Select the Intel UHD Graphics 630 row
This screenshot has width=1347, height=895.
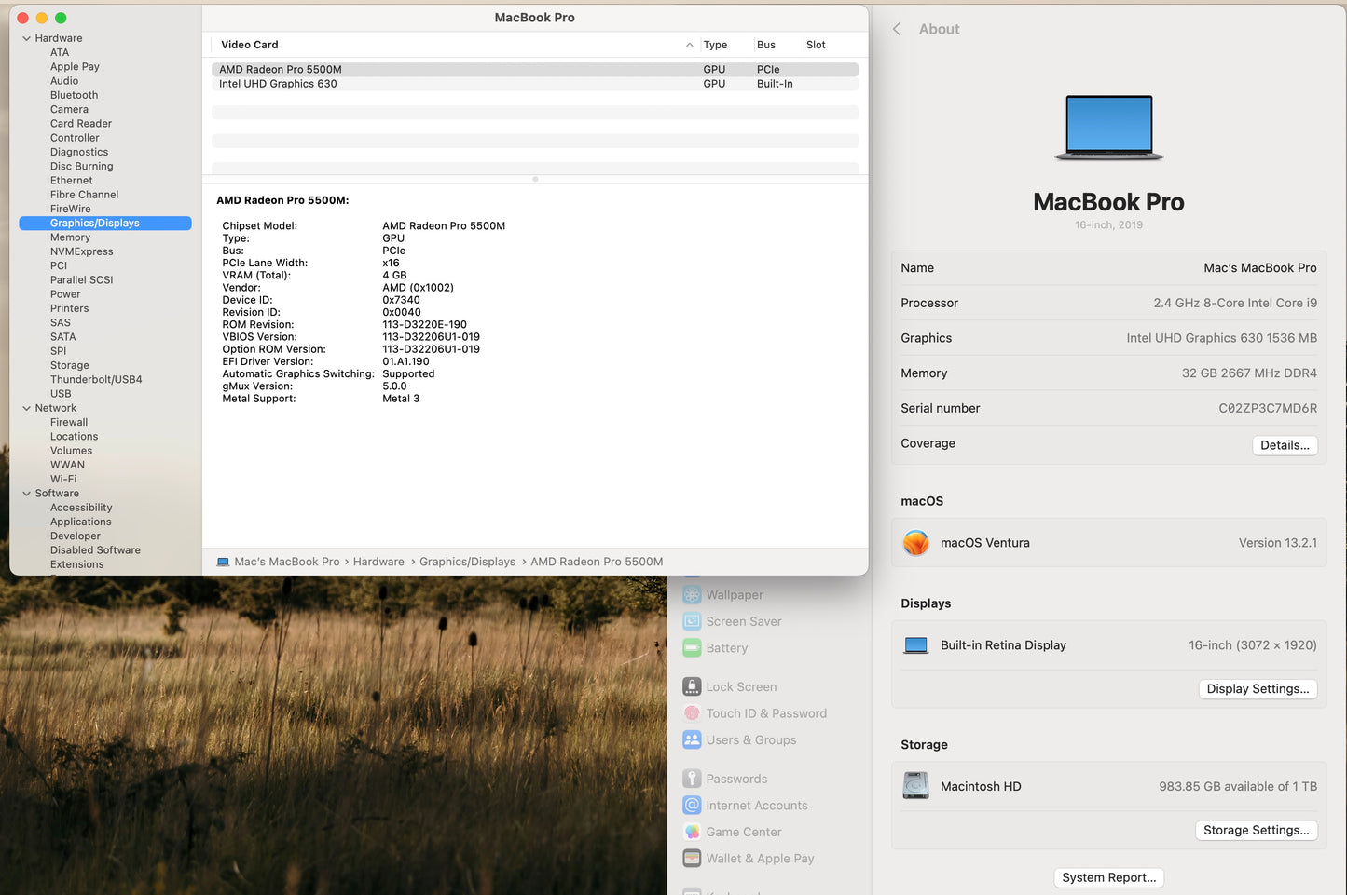tap(278, 84)
